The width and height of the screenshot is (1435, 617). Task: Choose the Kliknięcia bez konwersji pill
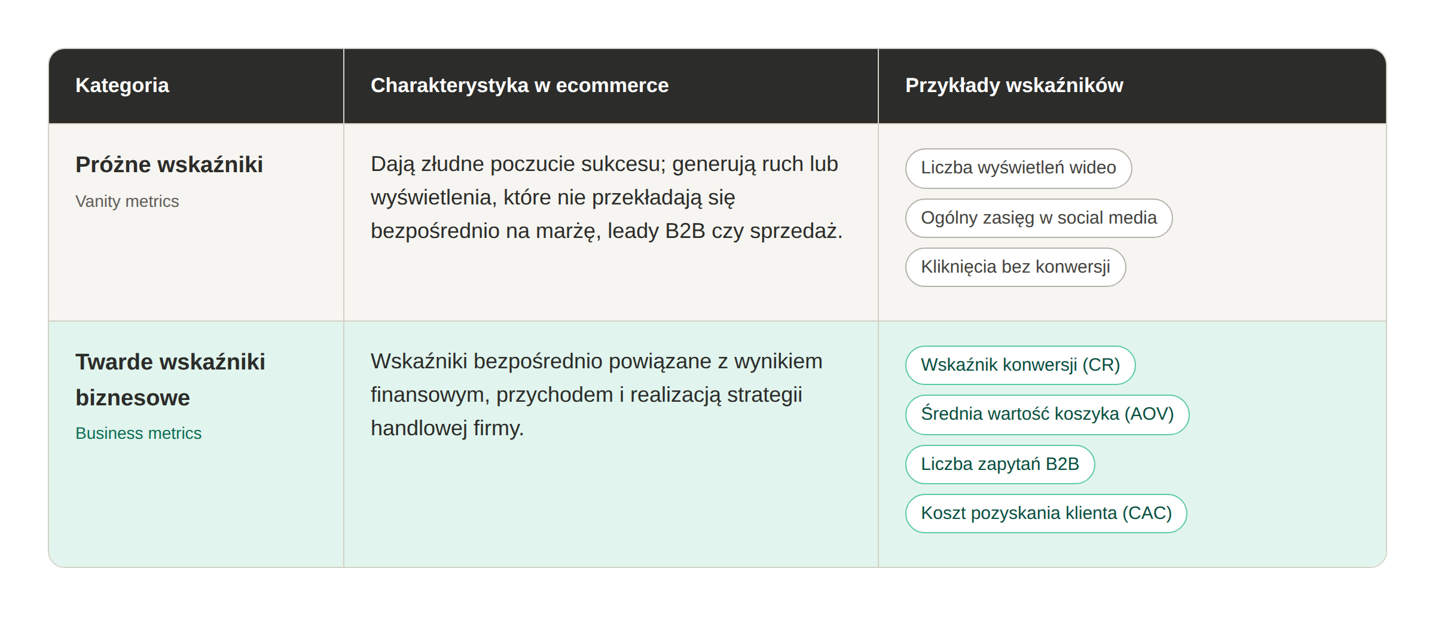pos(1015,267)
